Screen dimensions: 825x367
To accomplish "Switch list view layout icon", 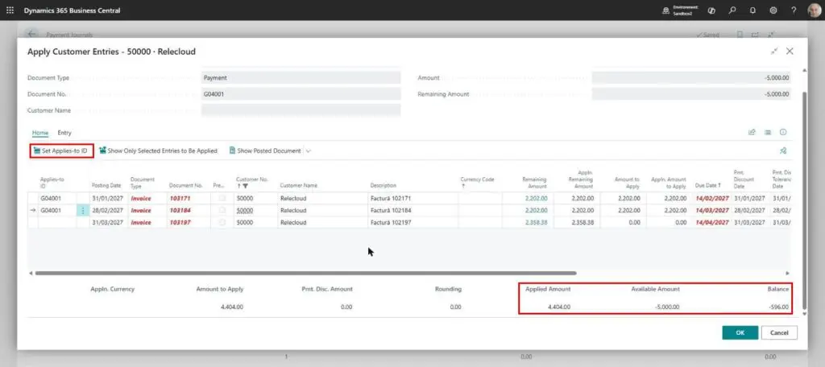I will tap(768, 133).
